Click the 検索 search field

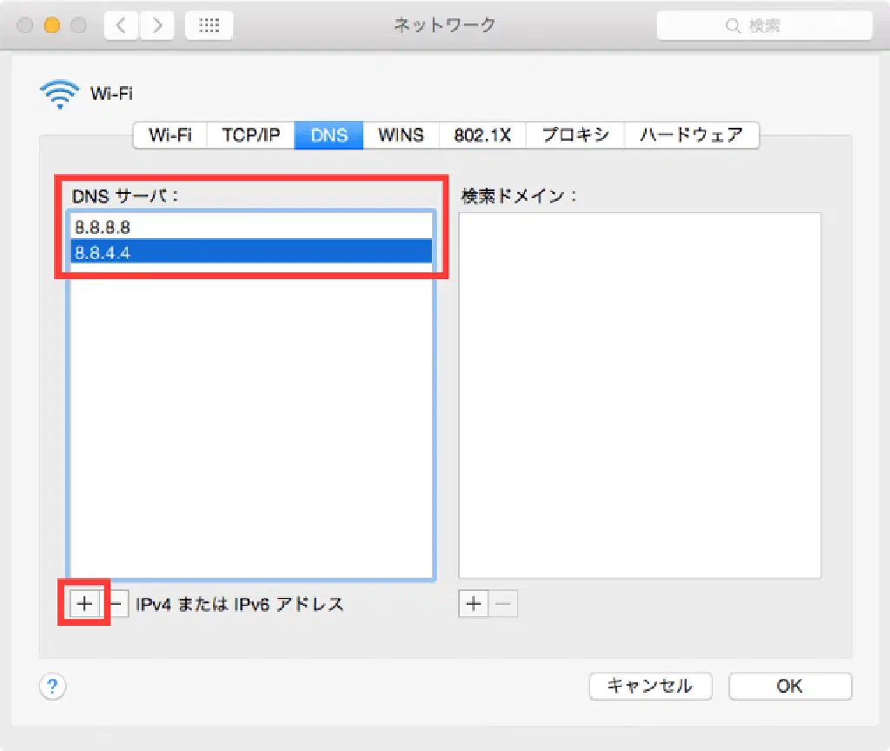pyautogui.click(x=764, y=26)
